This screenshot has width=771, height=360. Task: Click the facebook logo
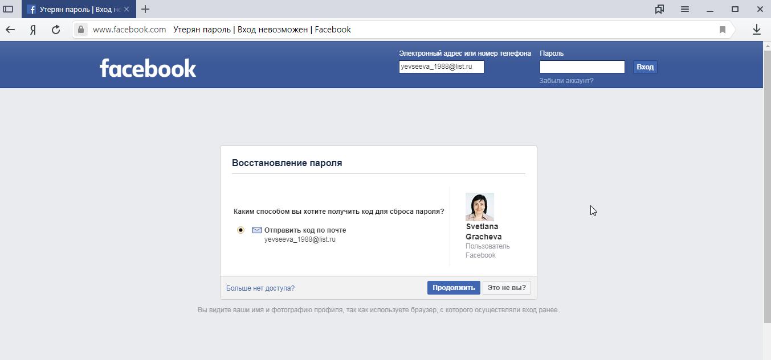(148, 68)
